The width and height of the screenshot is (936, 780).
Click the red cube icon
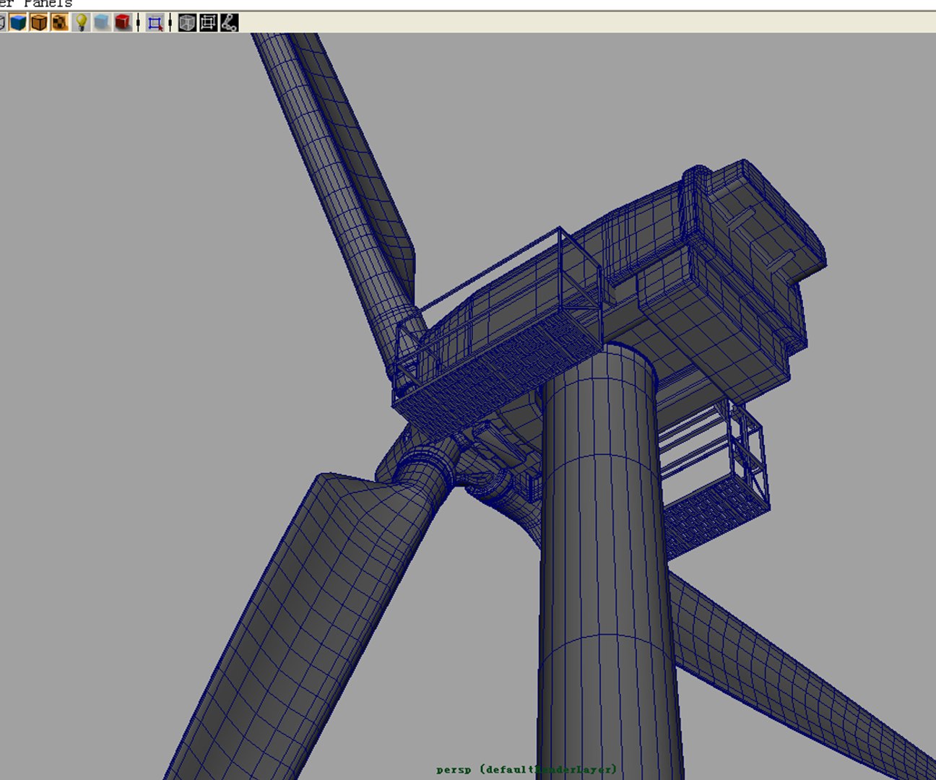123,23
